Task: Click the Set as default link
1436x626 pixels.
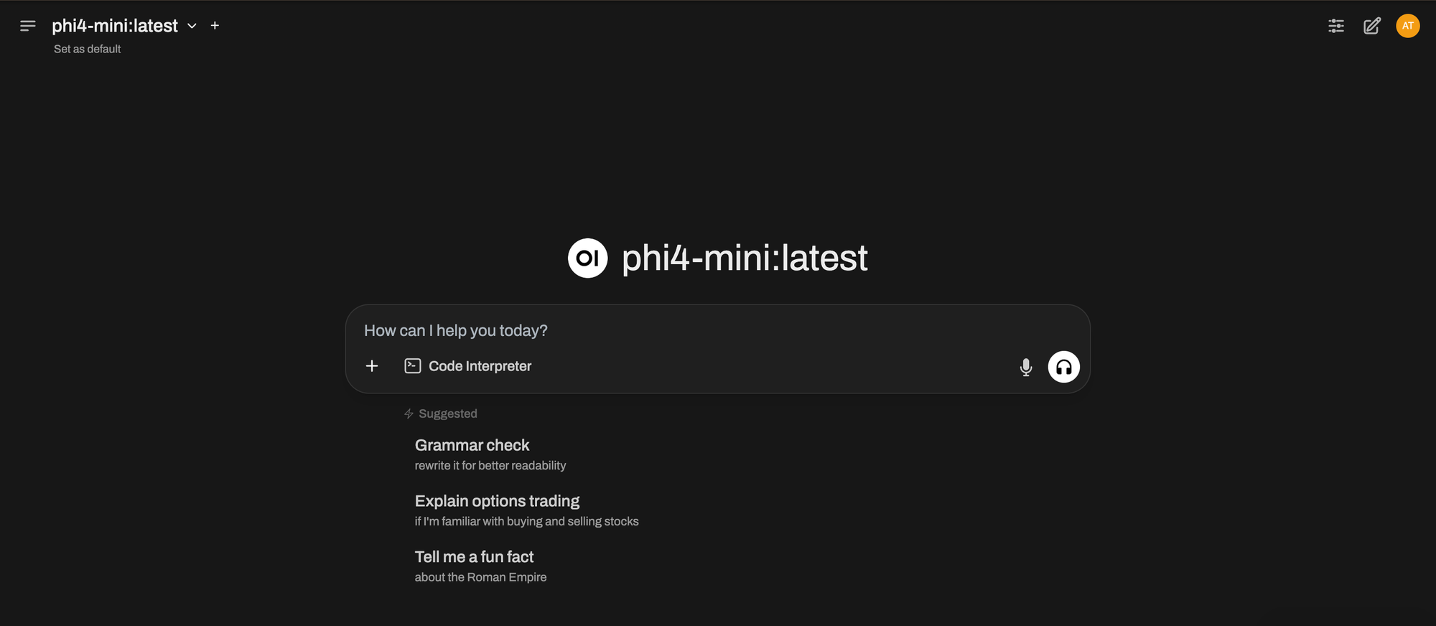Action: (87, 49)
